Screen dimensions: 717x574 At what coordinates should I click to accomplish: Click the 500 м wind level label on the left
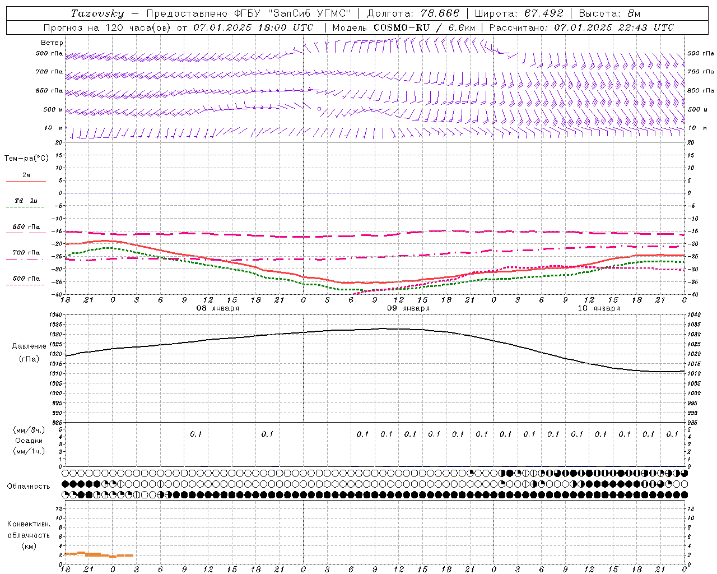coord(53,109)
